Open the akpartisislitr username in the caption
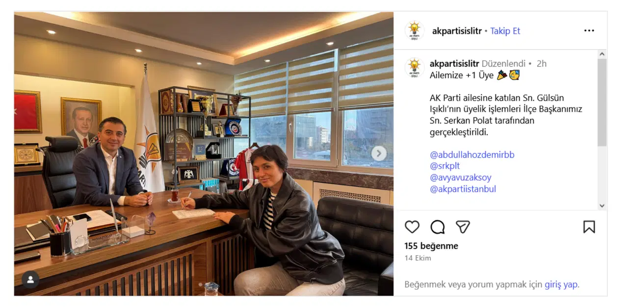This screenshot has height=307, width=628. tap(454, 64)
